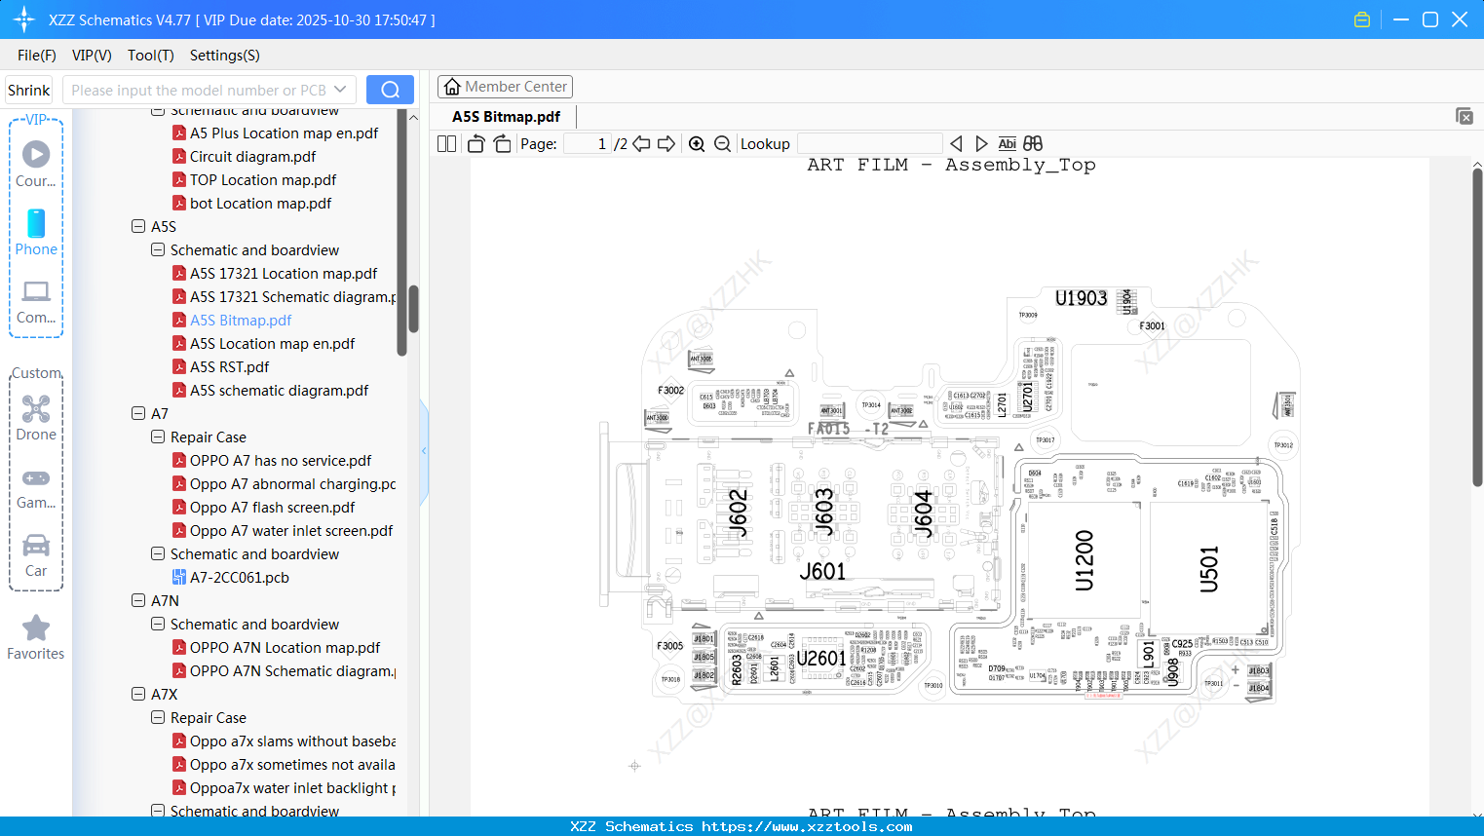
Task: Collapse the Repair Case section under A7X
Action: pyautogui.click(x=157, y=717)
